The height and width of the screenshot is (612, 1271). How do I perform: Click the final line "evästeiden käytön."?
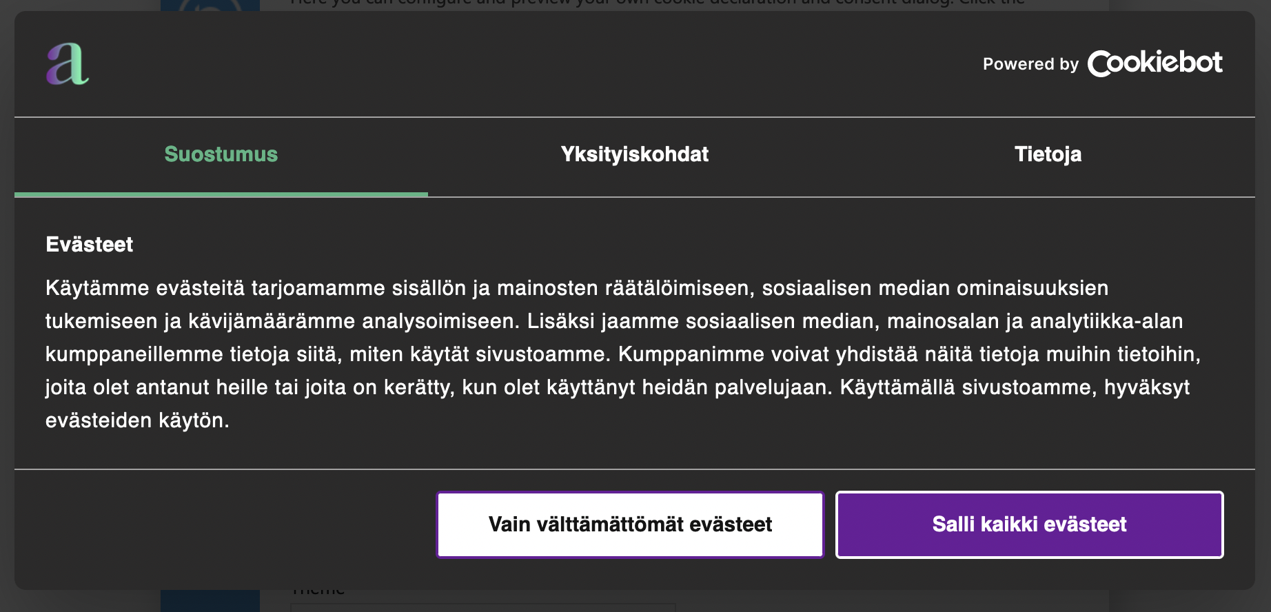[x=137, y=420]
